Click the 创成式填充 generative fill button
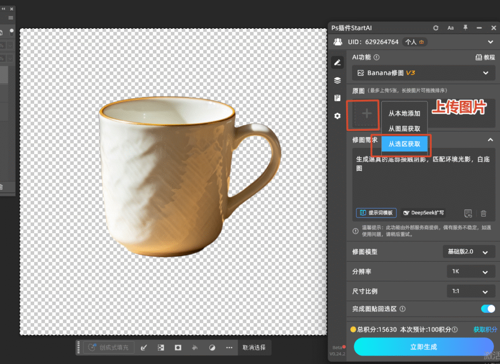The height and width of the screenshot is (364, 500). pos(109,347)
